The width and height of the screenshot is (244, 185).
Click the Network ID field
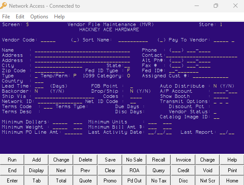(x=60, y=102)
